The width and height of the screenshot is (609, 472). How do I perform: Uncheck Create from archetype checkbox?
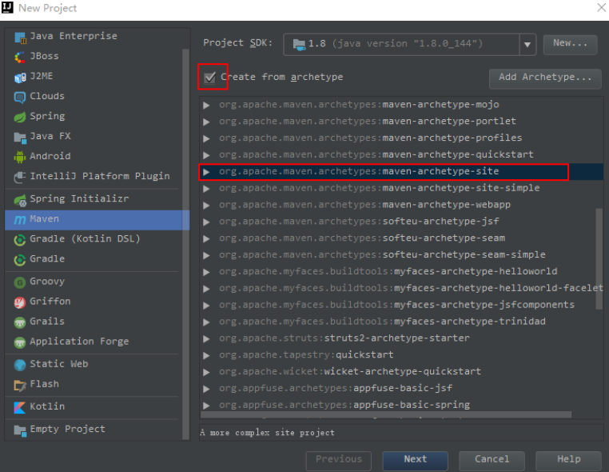pos(210,78)
